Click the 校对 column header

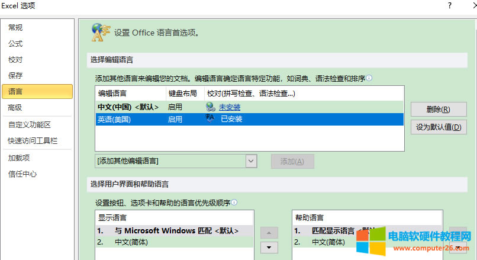304,94
